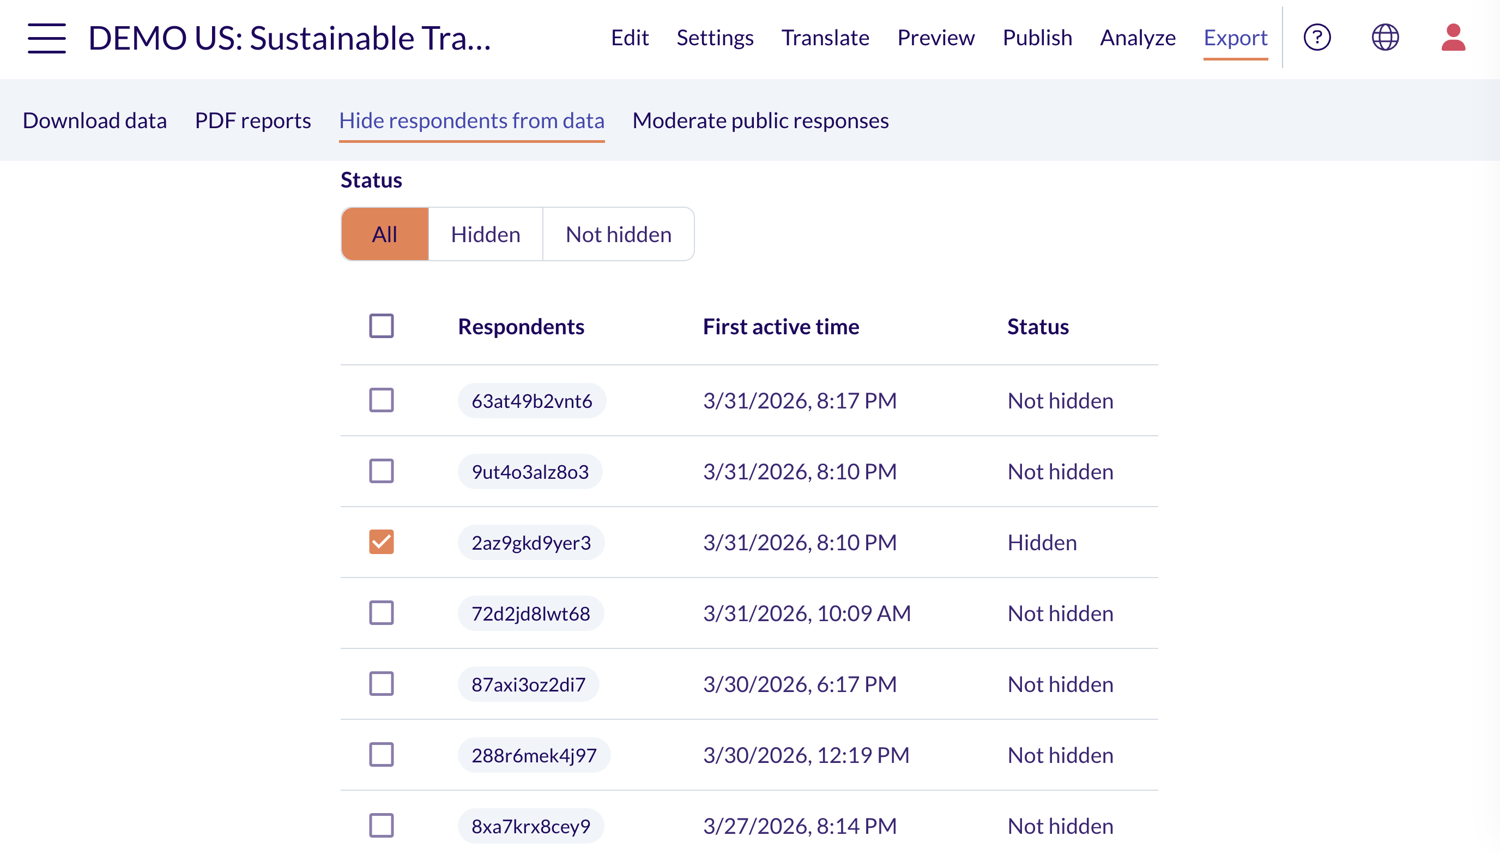Select Hide respondents from data subtab

point(471,120)
